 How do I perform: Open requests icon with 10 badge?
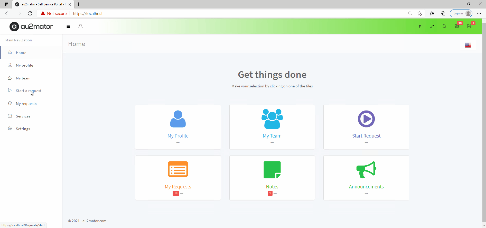pos(457,26)
